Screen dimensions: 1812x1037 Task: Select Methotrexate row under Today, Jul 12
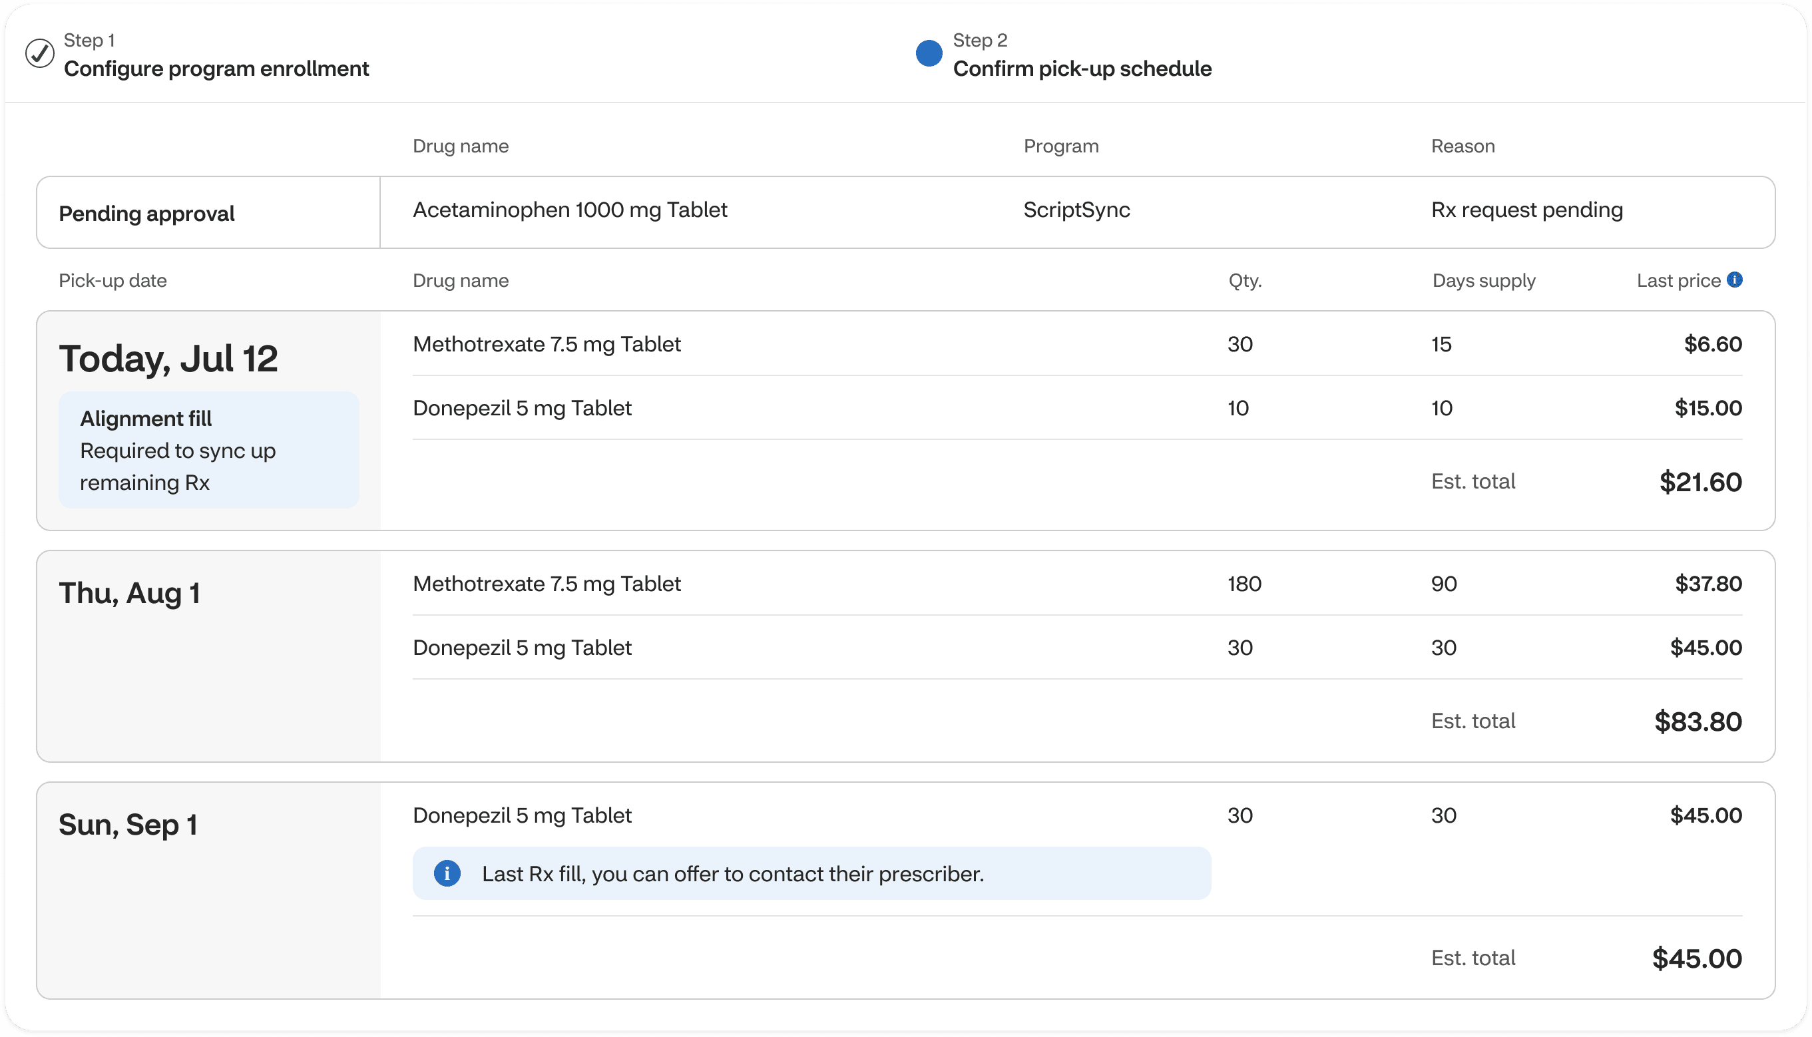point(547,345)
